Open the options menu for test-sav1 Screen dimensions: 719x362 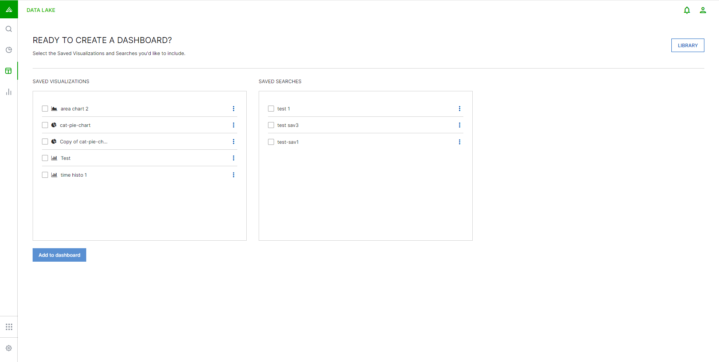460,142
